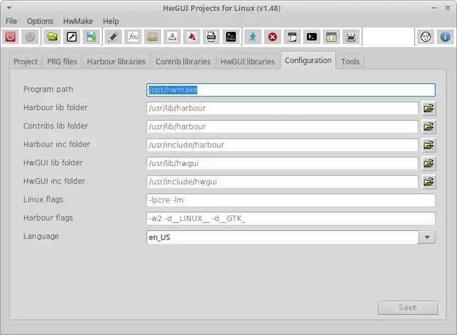
Task: Click the Program path input field
Action: click(291, 90)
